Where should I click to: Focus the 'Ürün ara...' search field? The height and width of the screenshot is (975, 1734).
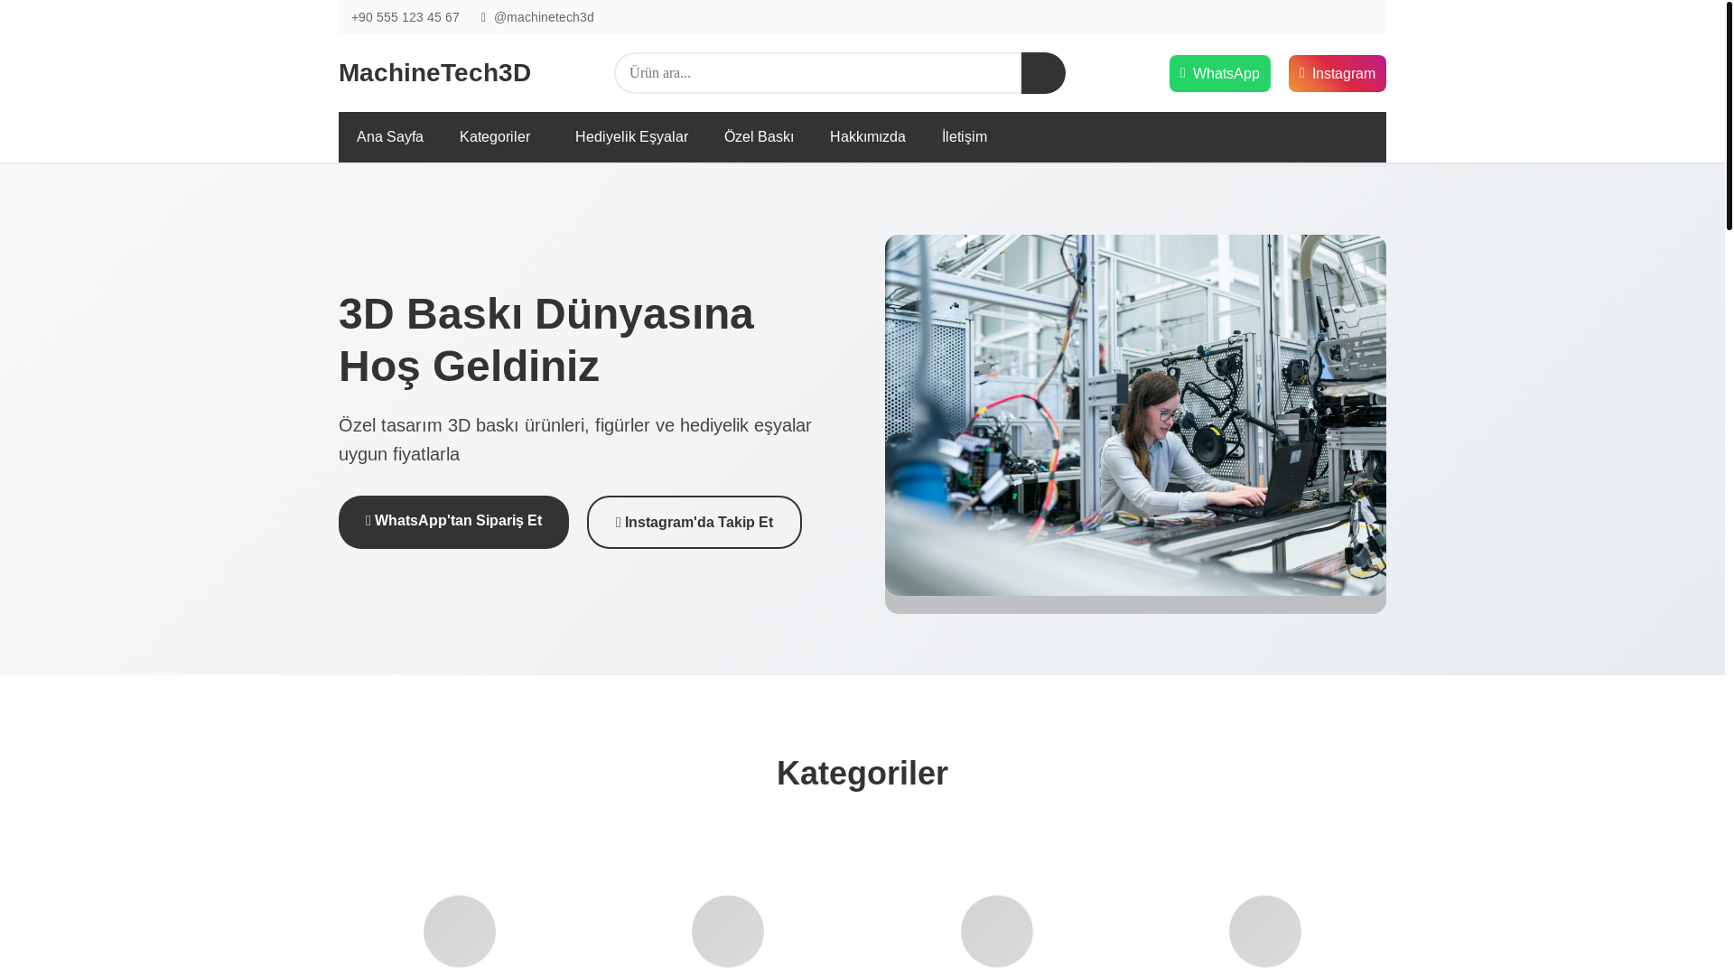(x=817, y=73)
